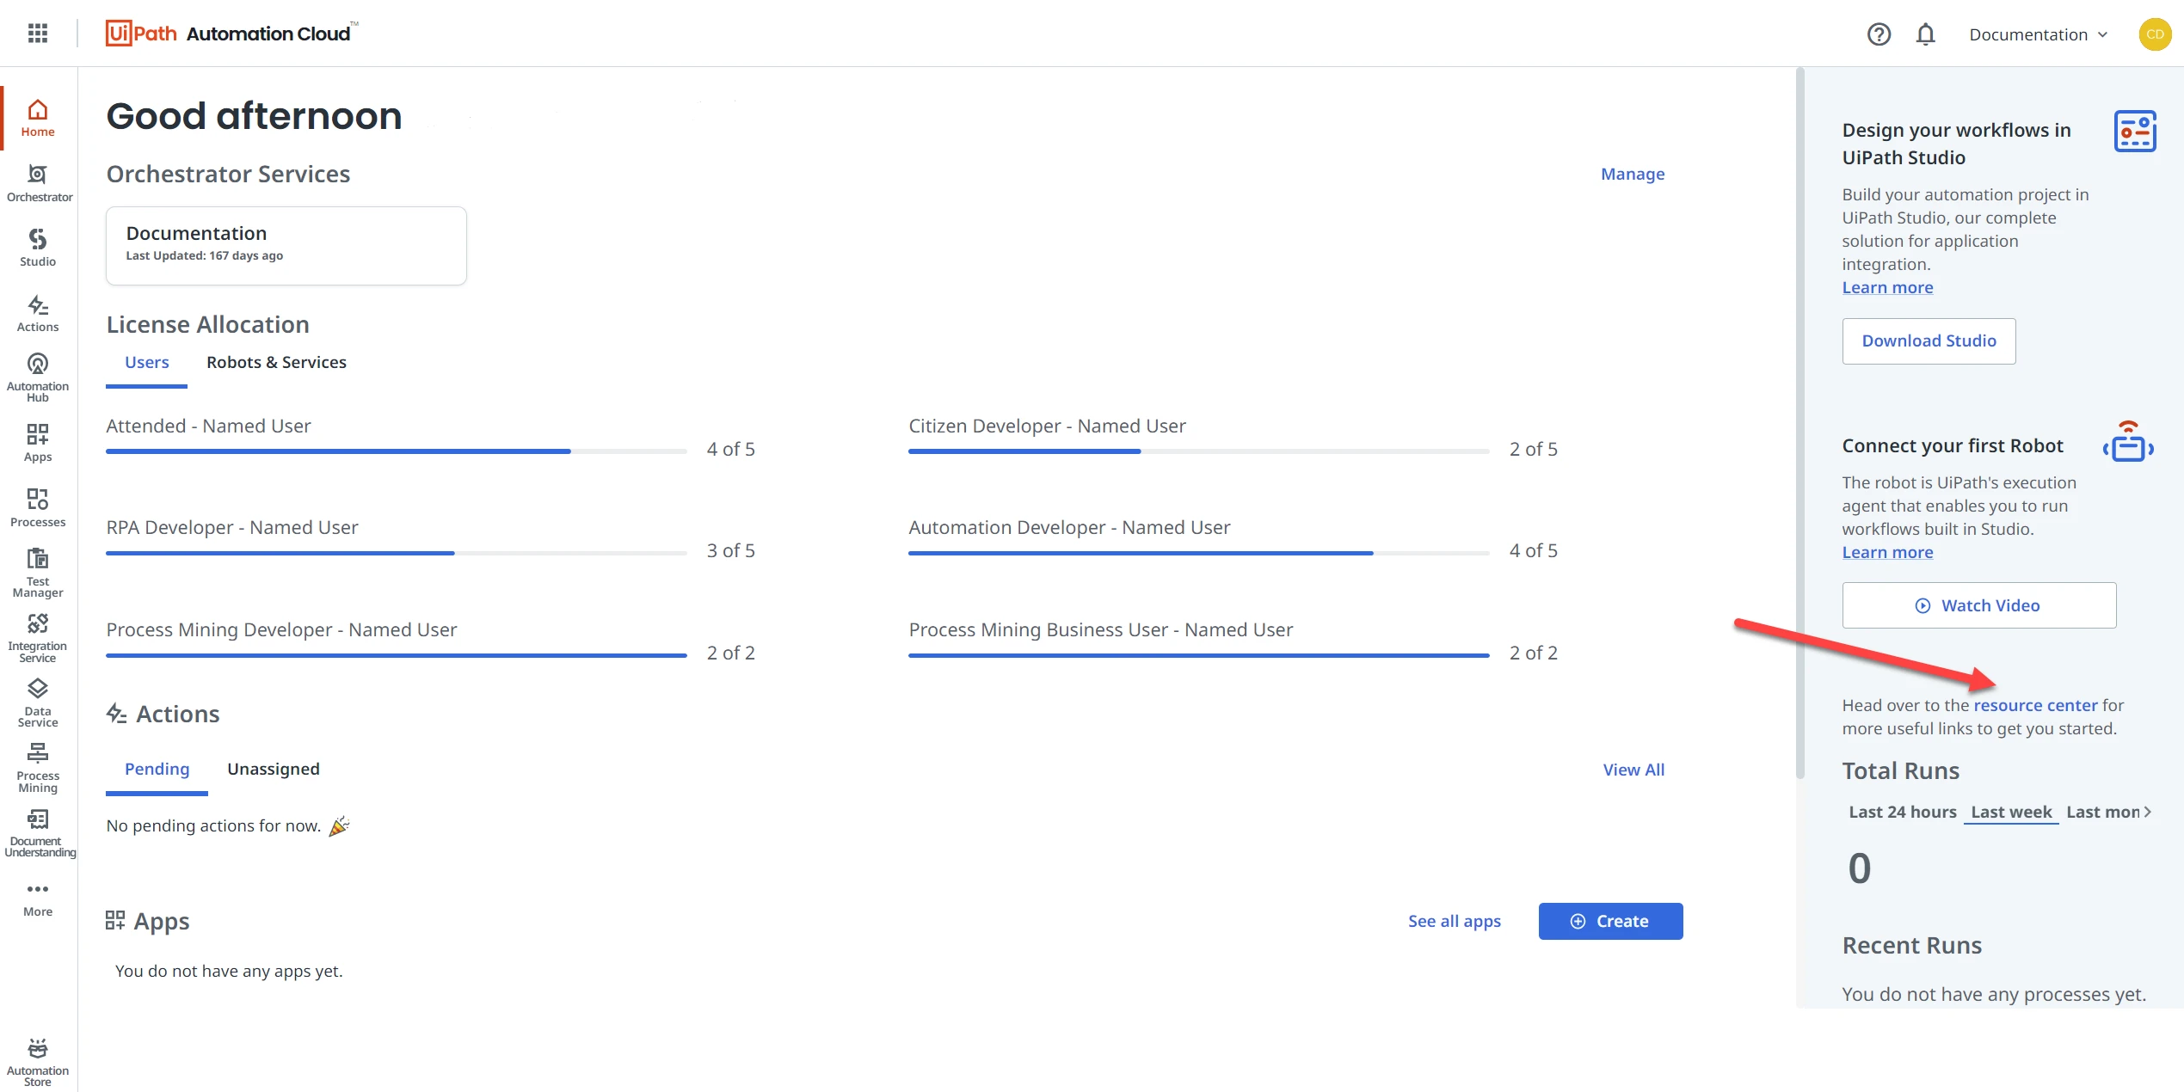Click the "4 of 5" Attended license count
The height and width of the screenshot is (1092, 2184).
(730, 450)
